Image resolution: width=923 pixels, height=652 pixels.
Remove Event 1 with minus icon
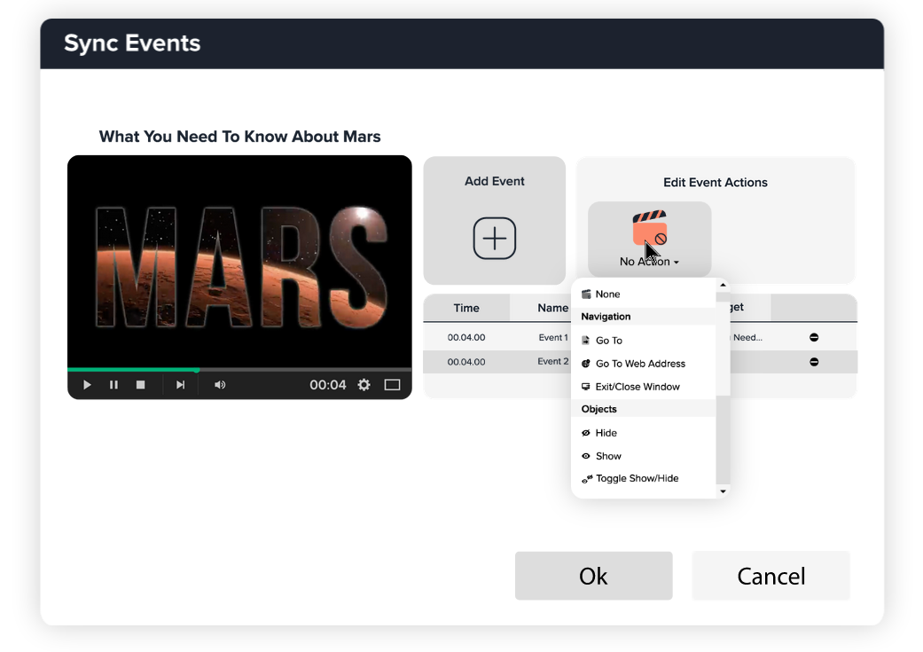pos(813,338)
